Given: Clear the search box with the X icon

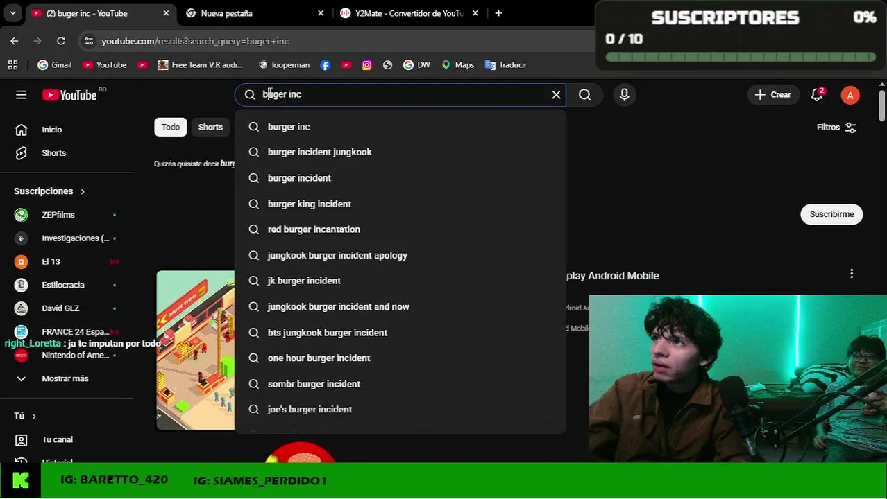Looking at the screenshot, I should [x=556, y=95].
